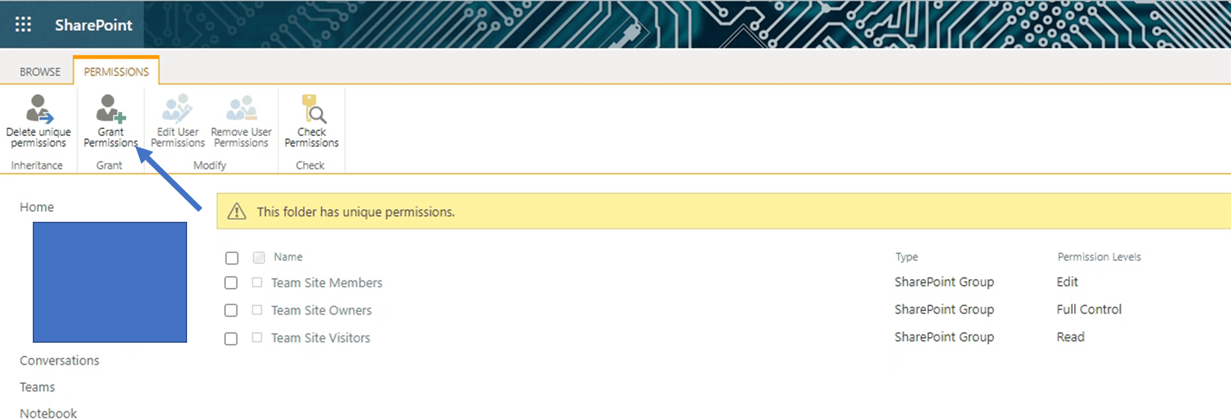Screen dimensions: 1231x419
Task: Switch to the BROWSE ribbon tab
Action: pos(40,72)
